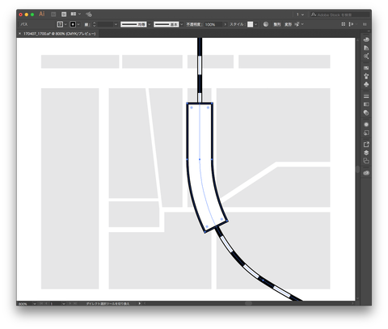This screenshot has height=329, width=388.
Task: Select the 170407_1700.ai document tab
Action: pos(59,34)
